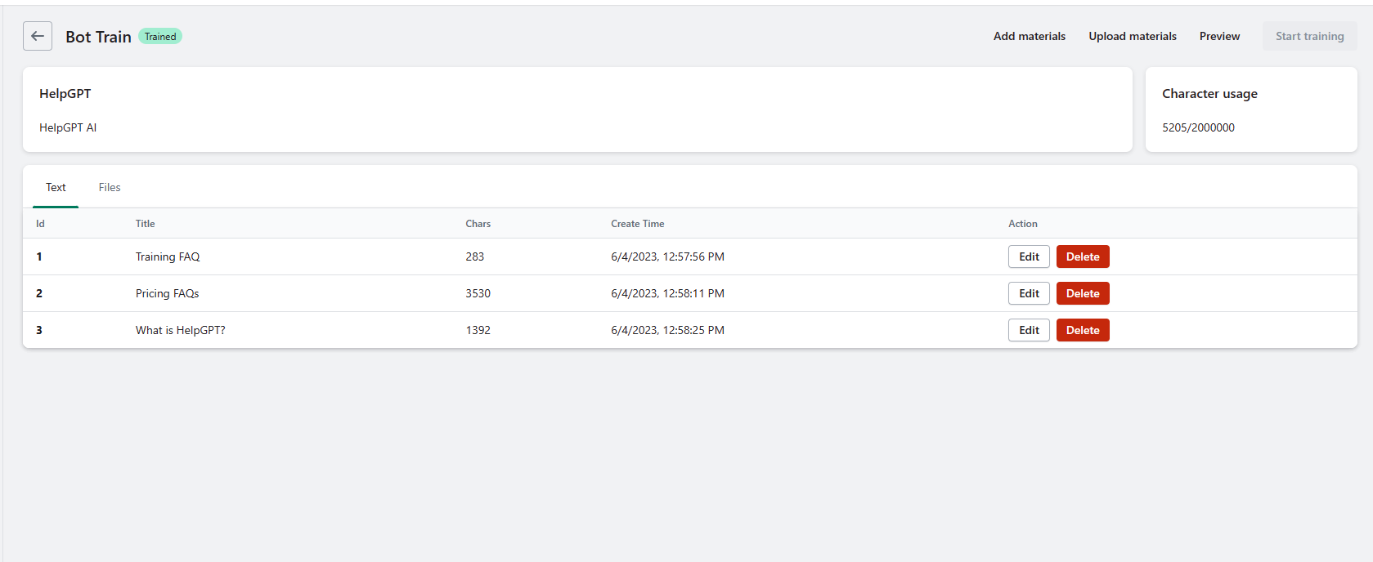
Task: Click the Training FAQ title
Action: click(168, 256)
